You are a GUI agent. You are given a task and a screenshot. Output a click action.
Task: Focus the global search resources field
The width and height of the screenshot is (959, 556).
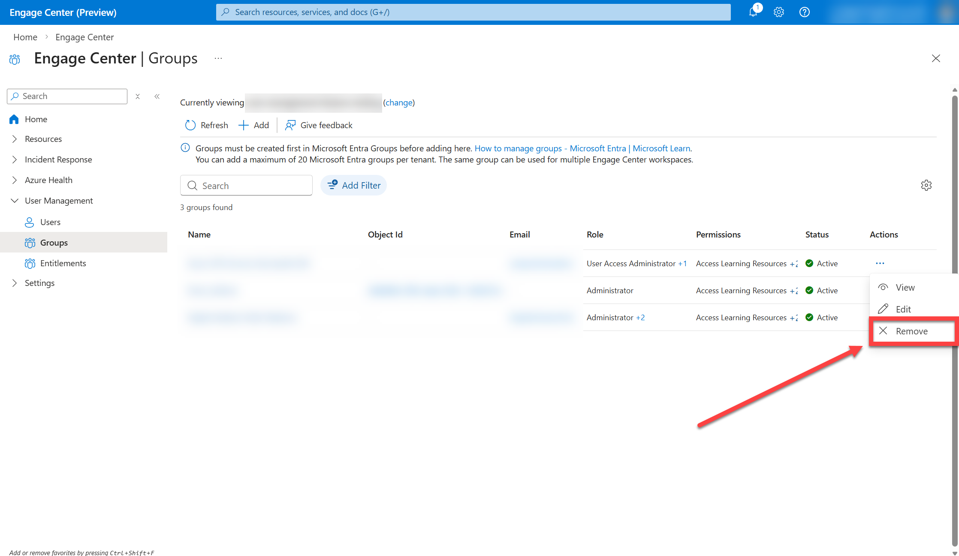[x=473, y=12]
